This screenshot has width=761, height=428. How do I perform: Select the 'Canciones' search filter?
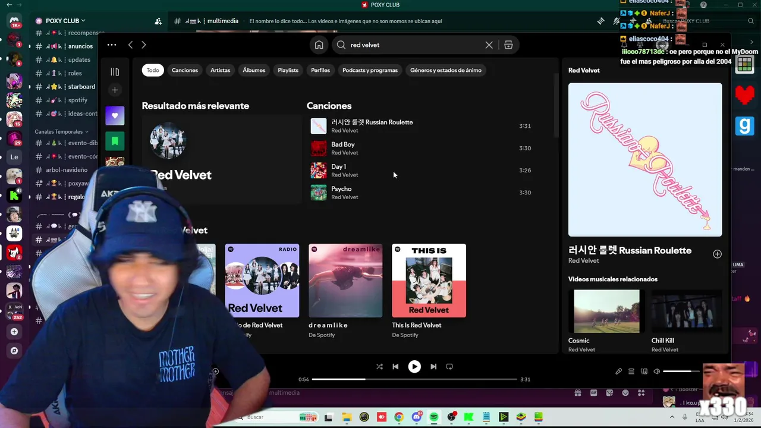pos(185,70)
